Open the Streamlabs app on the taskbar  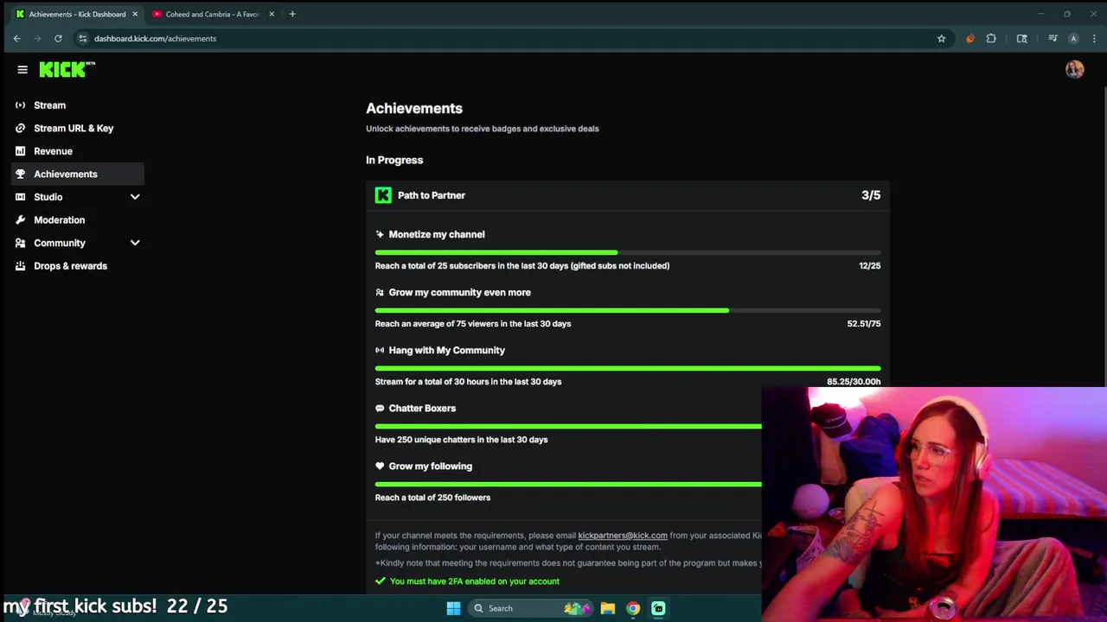[x=658, y=608]
